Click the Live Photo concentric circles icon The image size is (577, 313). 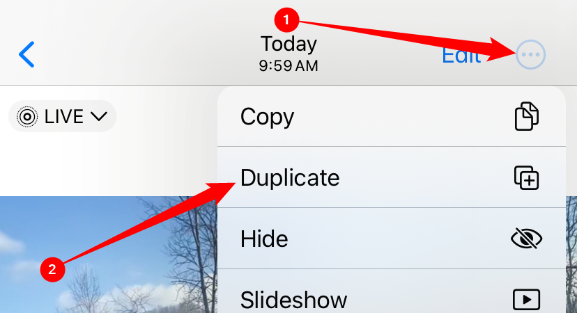point(27,117)
